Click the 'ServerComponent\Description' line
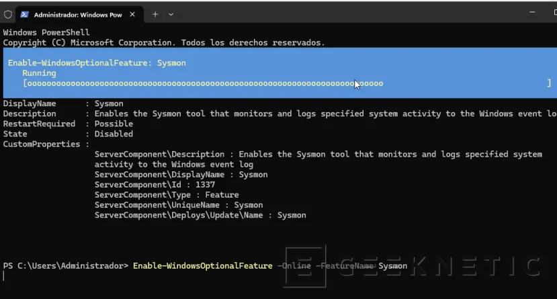The height and width of the screenshot is (299, 557). point(318,155)
